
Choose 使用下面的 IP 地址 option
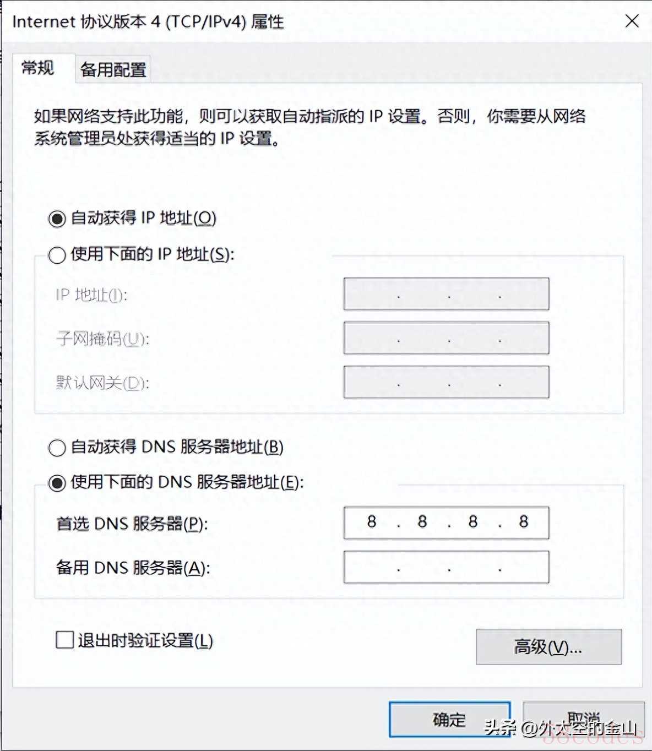(57, 255)
